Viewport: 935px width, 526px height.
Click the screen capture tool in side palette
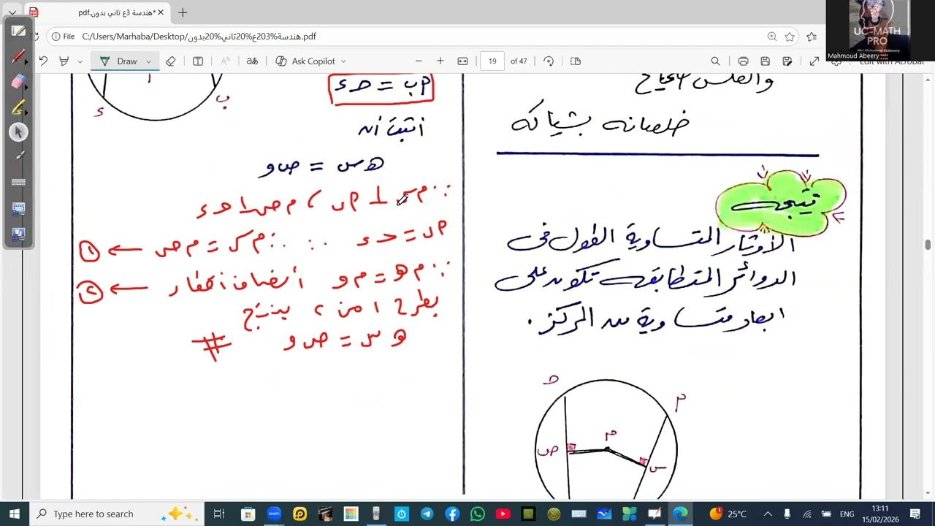click(x=19, y=209)
